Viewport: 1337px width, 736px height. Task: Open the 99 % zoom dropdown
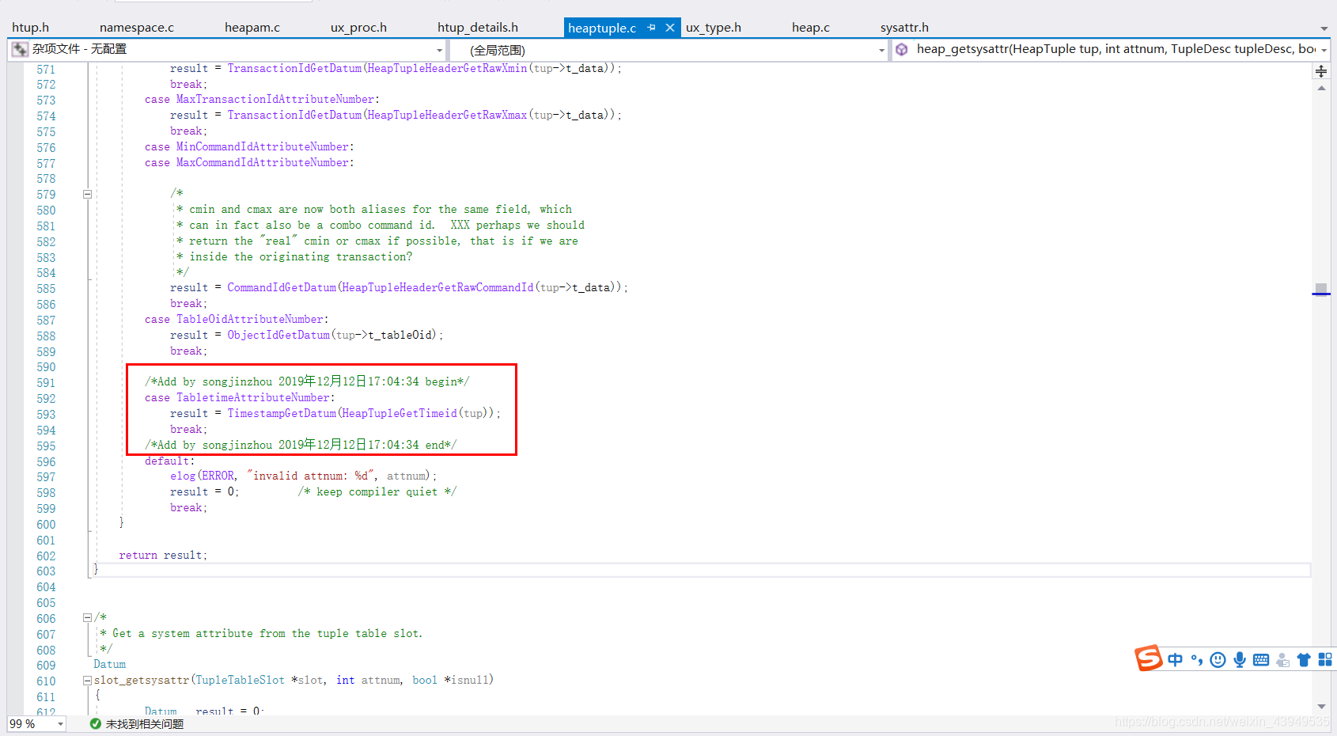click(36, 724)
